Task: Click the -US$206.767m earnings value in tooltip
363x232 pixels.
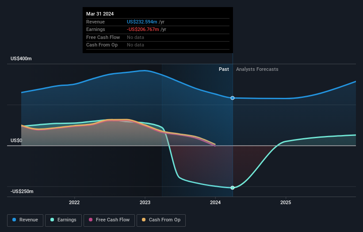Action: [143, 29]
